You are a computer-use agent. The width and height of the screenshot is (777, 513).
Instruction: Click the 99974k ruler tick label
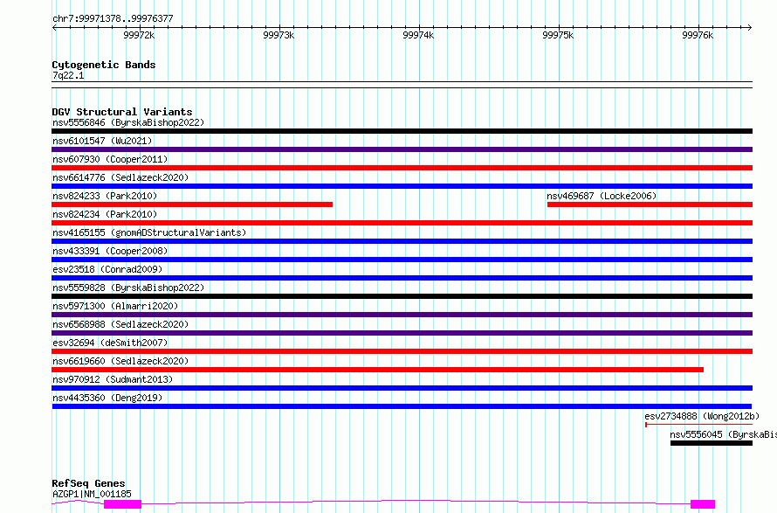click(x=418, y=35)
